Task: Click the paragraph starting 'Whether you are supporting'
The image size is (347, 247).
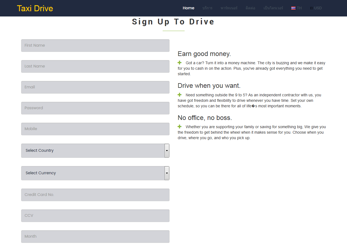Action: [252, 132]
